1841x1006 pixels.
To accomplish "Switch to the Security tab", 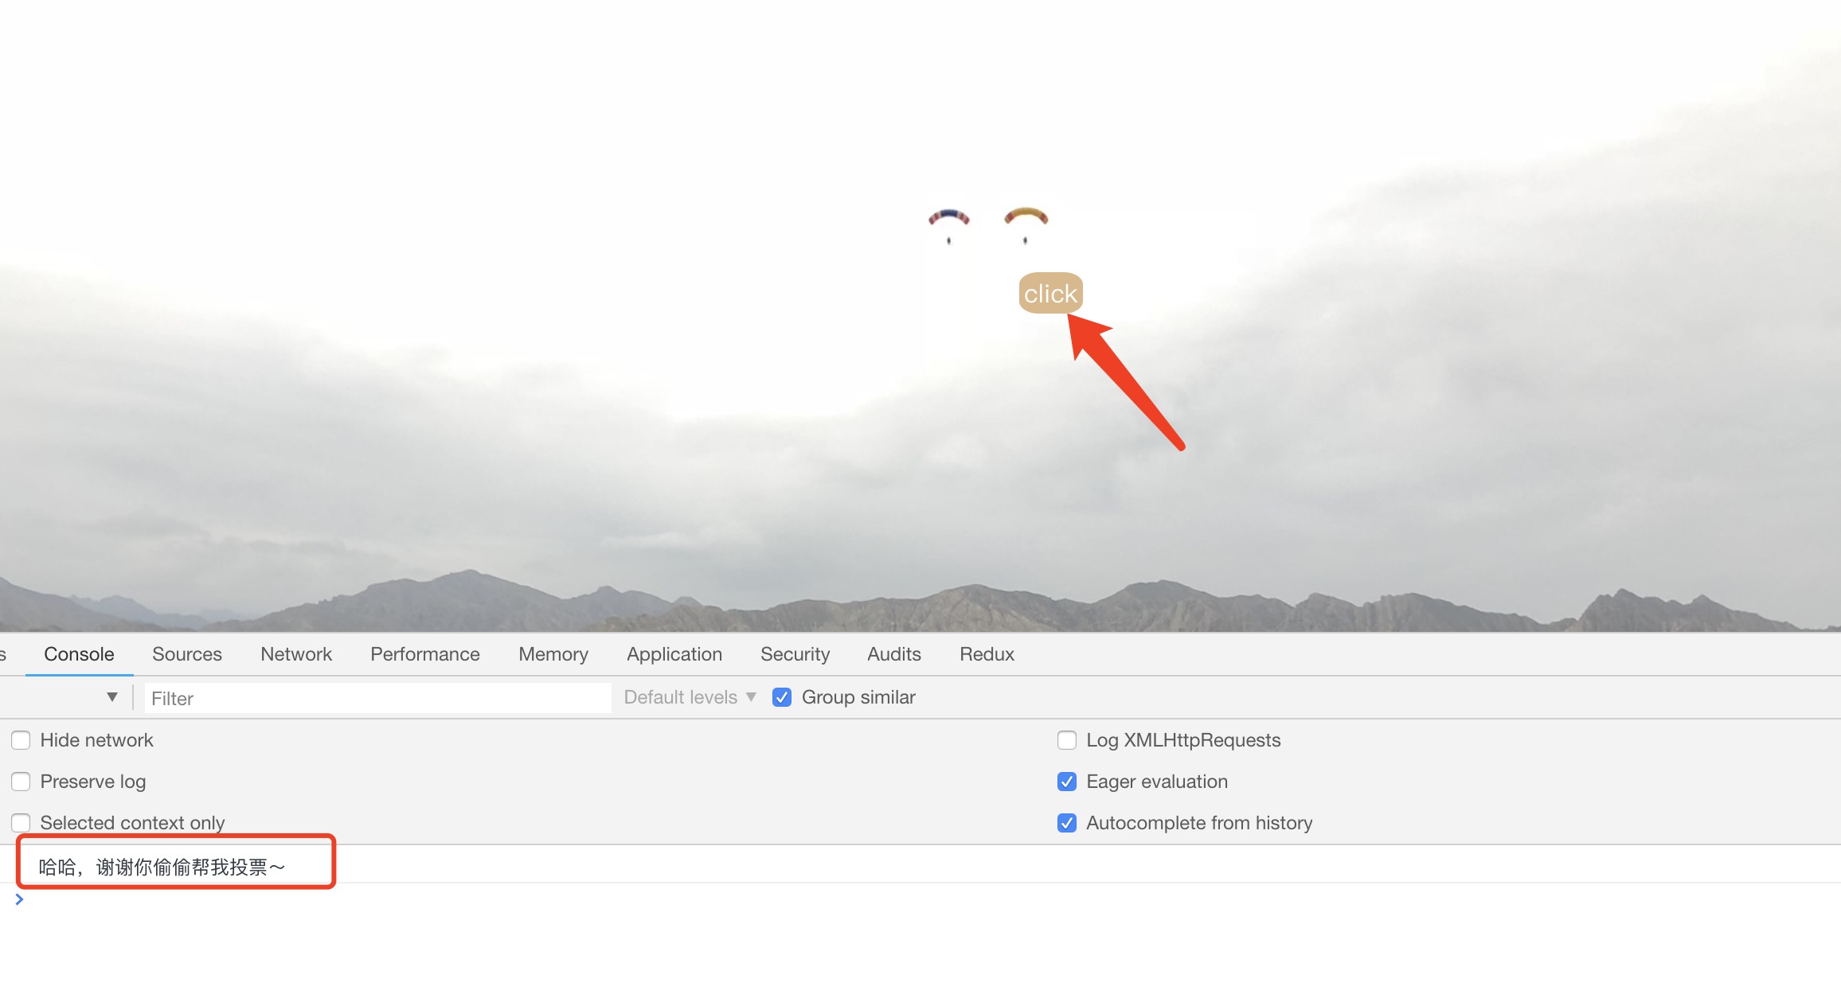I will coord(795,654).
